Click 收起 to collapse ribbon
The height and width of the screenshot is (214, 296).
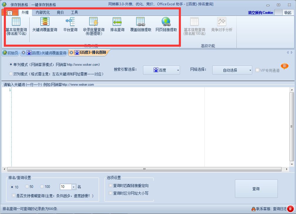(288, 13)
